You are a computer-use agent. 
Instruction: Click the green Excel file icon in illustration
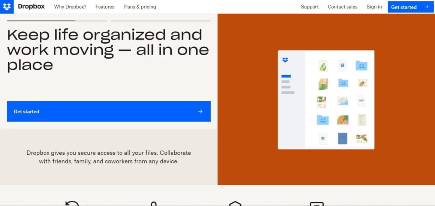click(323, 138)
